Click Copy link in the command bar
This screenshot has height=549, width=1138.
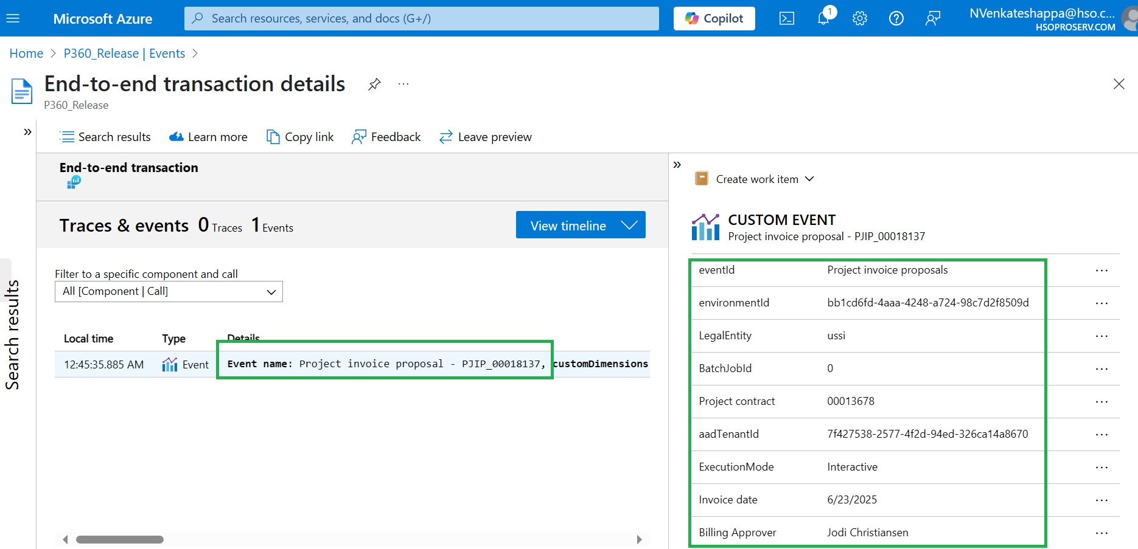pos(300,137)
